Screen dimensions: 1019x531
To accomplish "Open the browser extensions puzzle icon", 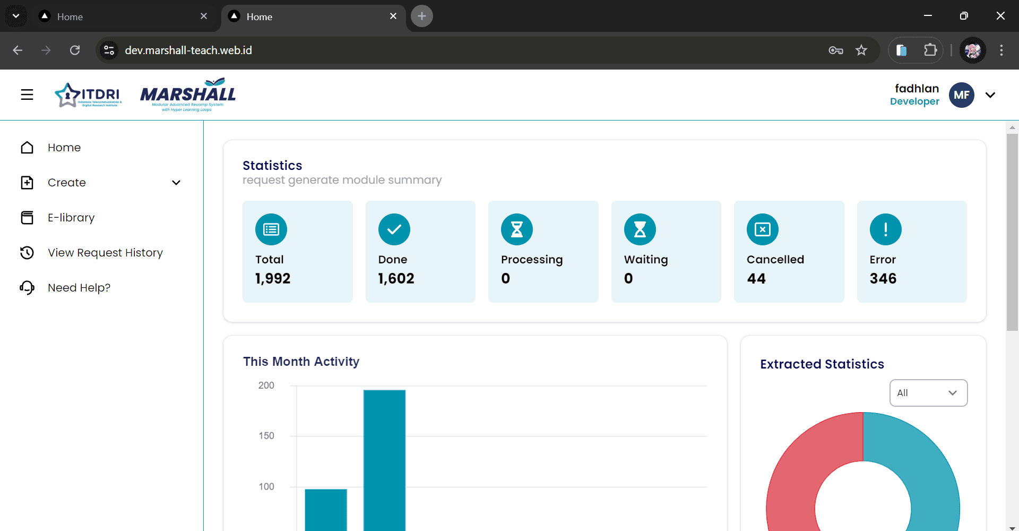I will click(x=930, y=50).
